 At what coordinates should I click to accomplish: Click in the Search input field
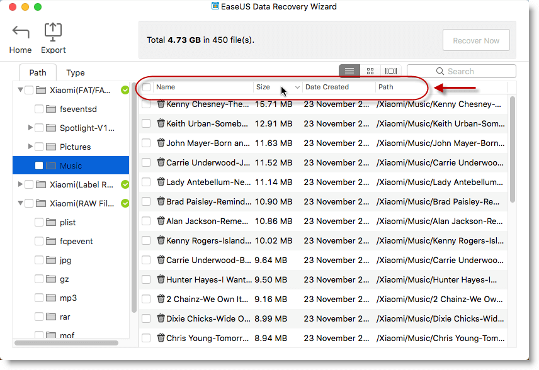462,71
